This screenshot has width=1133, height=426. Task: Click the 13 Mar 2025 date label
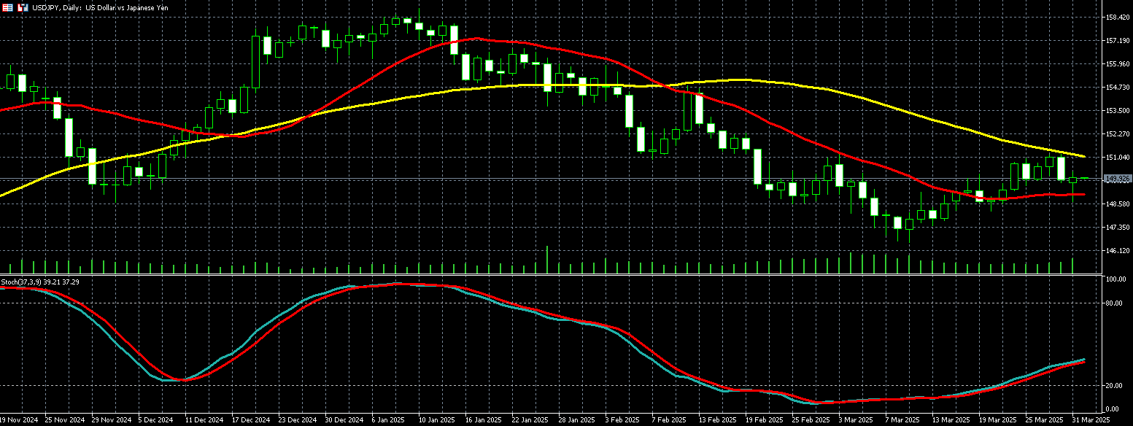click(950, 420)
